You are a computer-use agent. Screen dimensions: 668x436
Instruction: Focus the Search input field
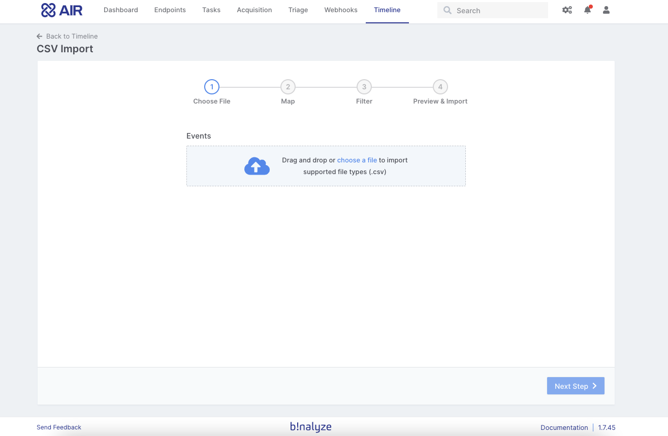[x=498, y=10]
